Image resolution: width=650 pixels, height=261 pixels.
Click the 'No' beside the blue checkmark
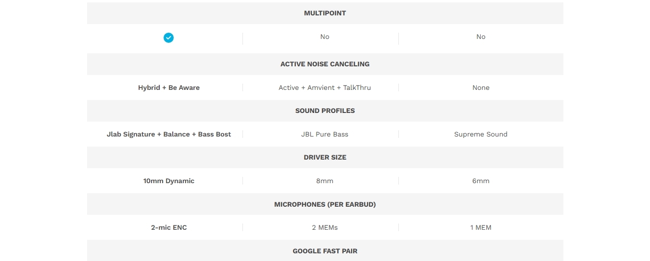point(325,37)
